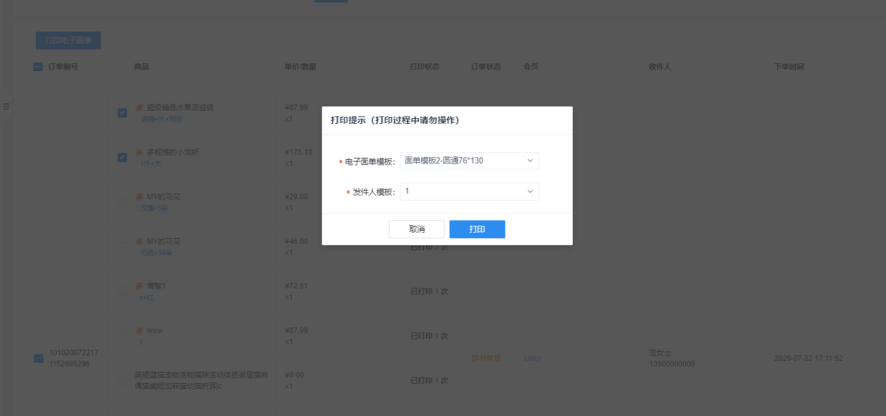Open the 发件人模板 dropdown

[469, 191]
